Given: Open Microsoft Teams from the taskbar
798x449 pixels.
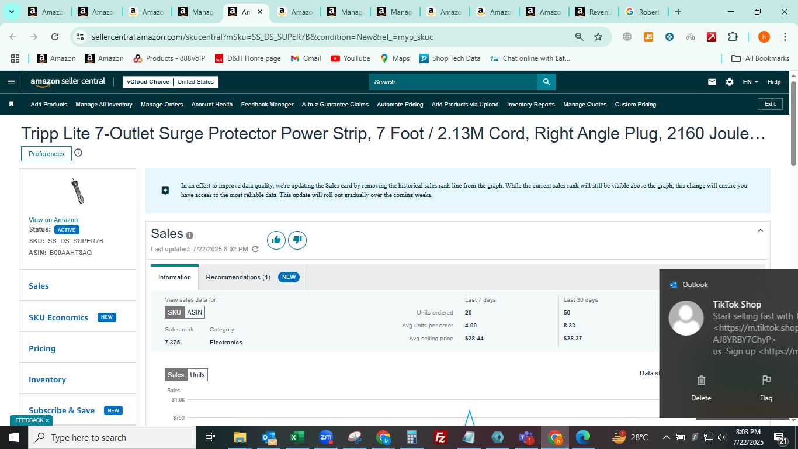Looking at the screenshot, I should 526,437.
